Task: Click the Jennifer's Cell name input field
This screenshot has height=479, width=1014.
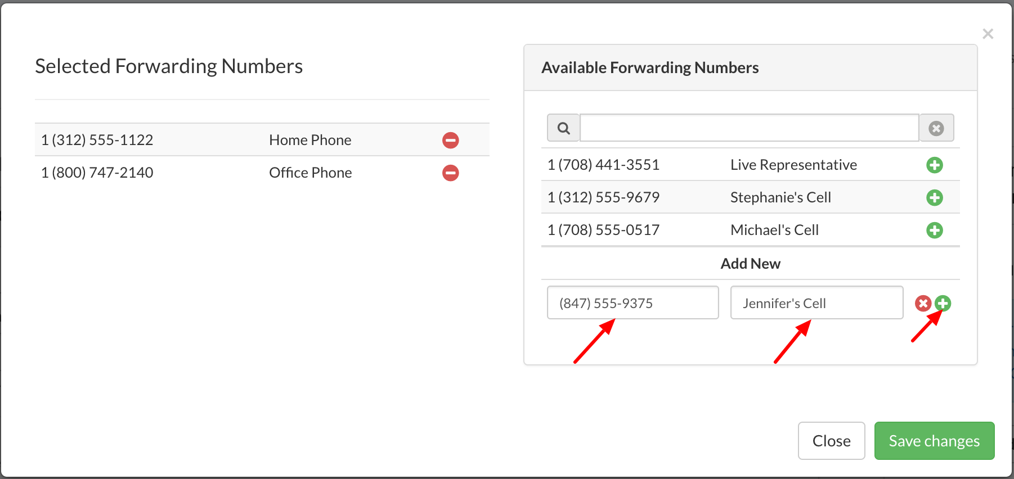Action: tap(816, 302)
